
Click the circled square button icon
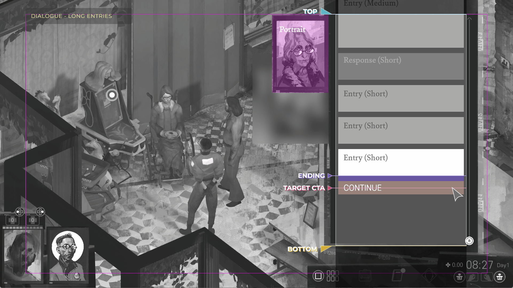(x=318, y=276)
